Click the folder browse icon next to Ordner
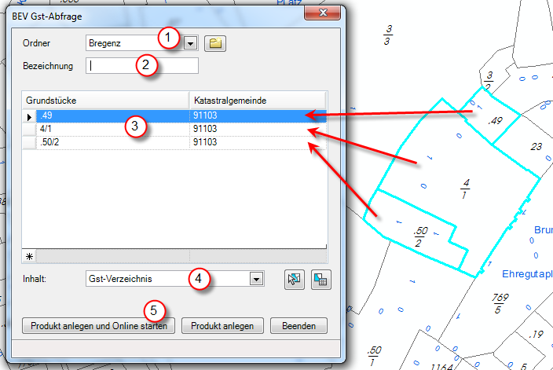Screen dimensions: 553x370 pyautogui.click(x=214, y=43)
